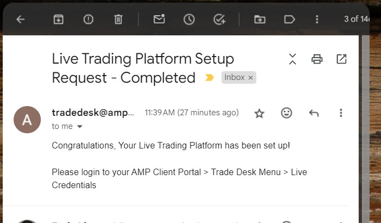381x223 pixels.
Task: Toggle the yellow importance marker
Action: tap(209, 78)
